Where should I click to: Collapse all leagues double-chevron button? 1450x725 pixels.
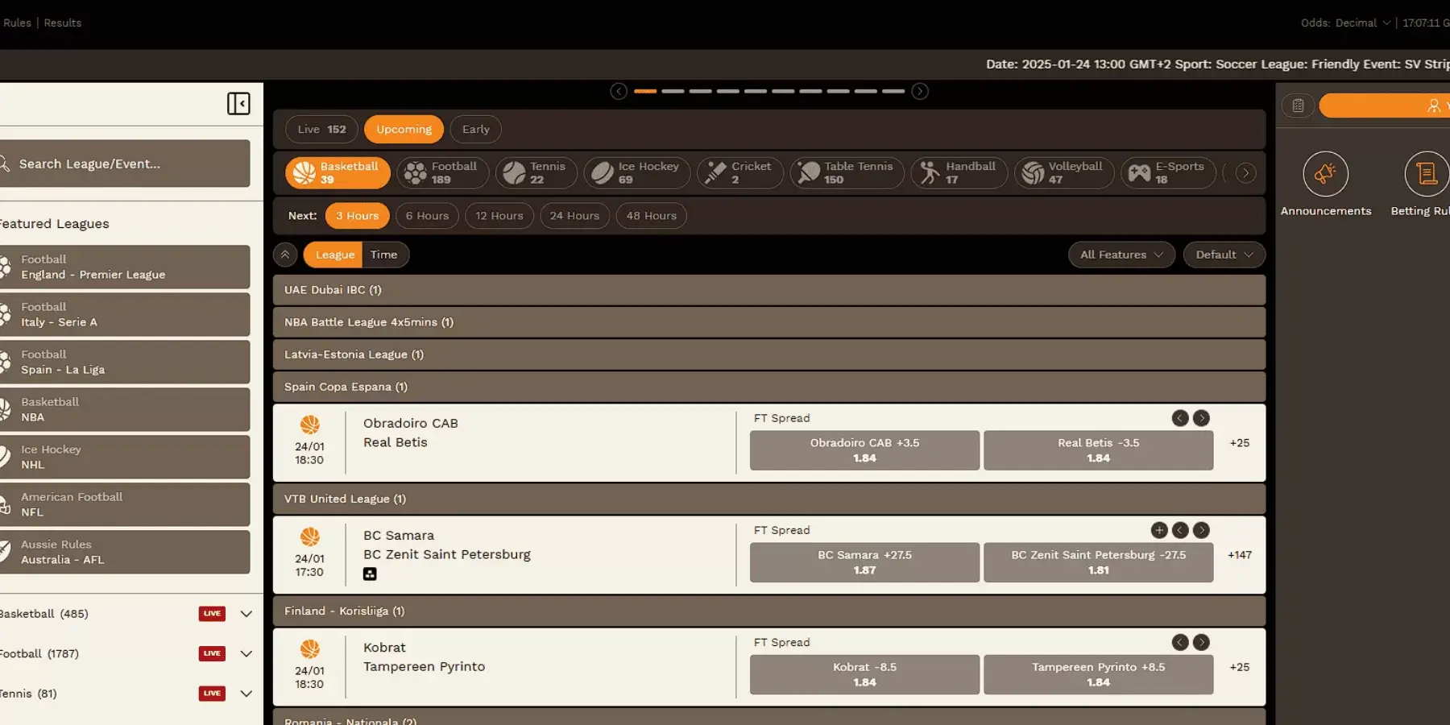285,255
